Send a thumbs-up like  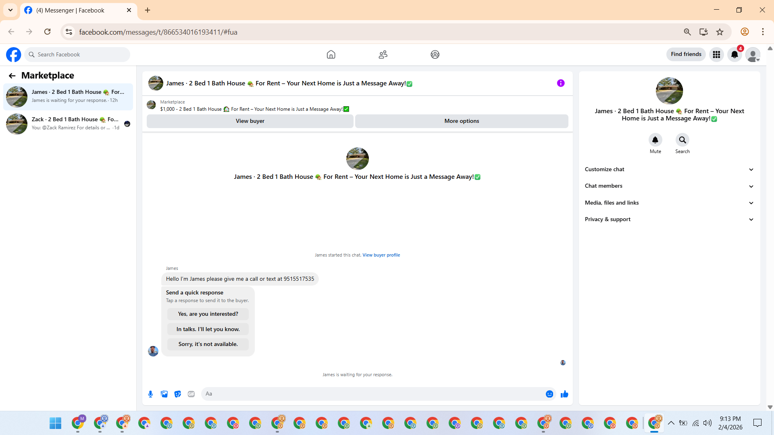(x=564, y=394)
